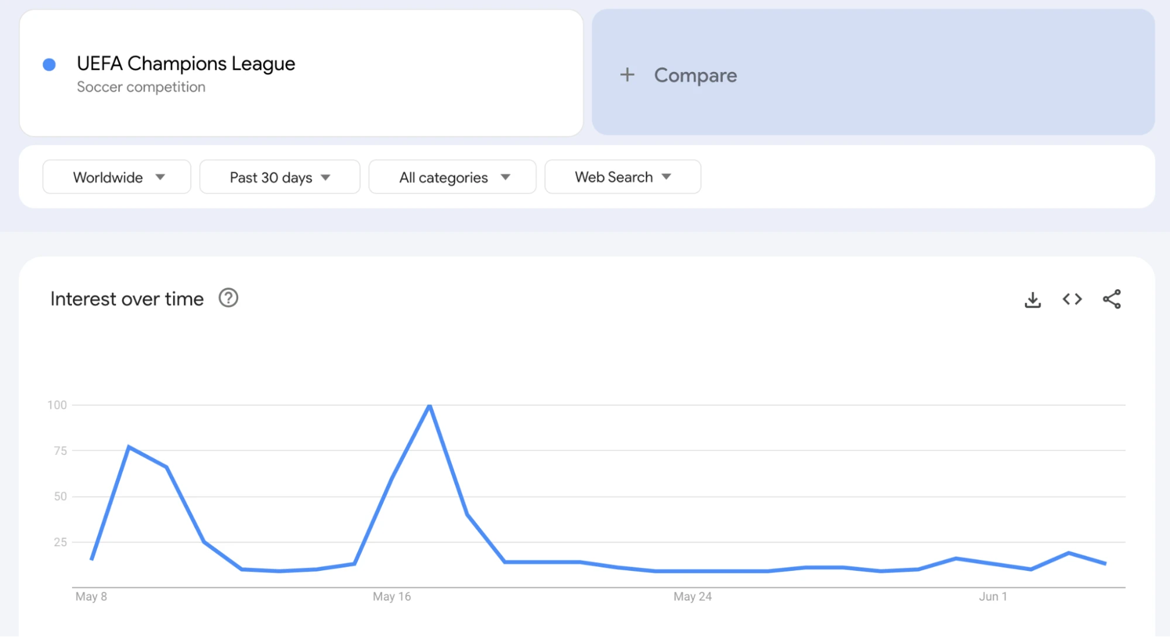Click the 100 value on the y-axis
This screenshot has width=1170, height=637.
pyautogui.click(x=57, y=405)
